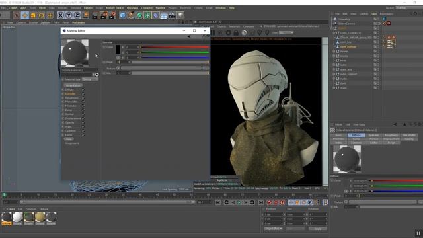Toggle Bump channel checkbox in Material Editor
The image size is (423, 238).
pos(83,110)
